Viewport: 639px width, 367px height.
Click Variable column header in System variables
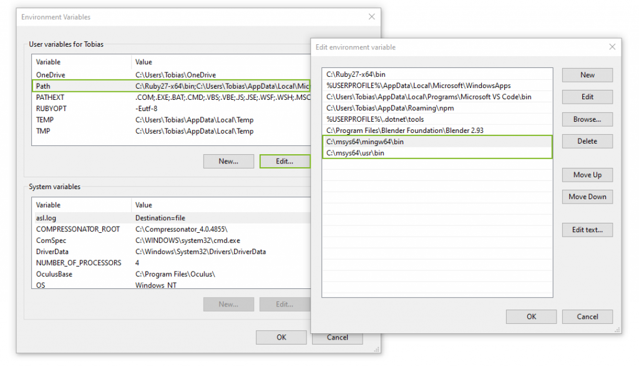click(82, 205)
